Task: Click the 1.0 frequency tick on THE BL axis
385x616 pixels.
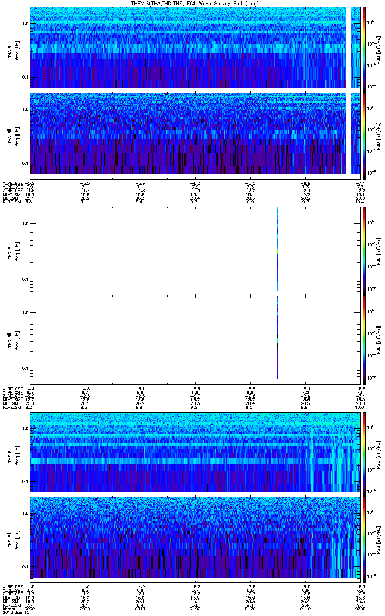Action: click(25, 428)
